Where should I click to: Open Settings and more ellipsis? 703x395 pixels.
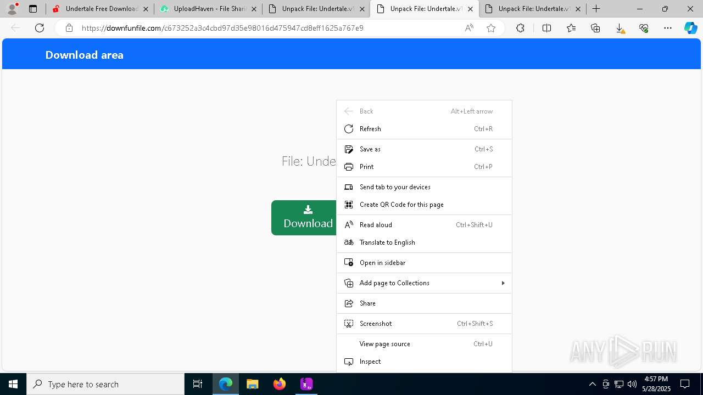(x=668, y=28)
